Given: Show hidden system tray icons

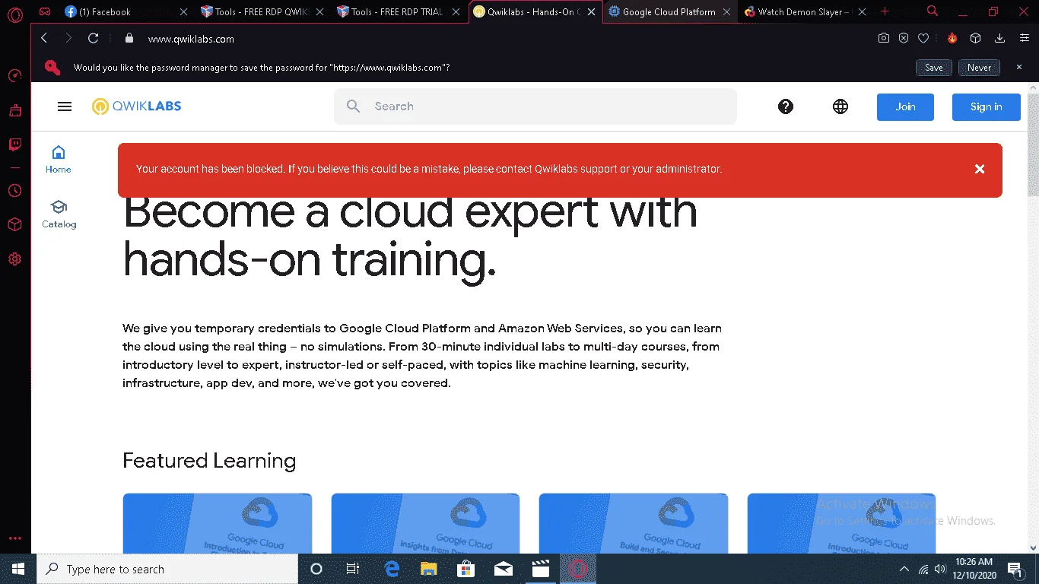Looking at the screenshot, I should (904, 569).
